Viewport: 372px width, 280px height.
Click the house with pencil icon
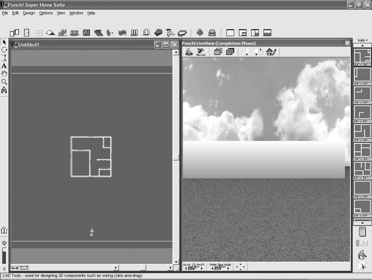[x=271, y=52]
